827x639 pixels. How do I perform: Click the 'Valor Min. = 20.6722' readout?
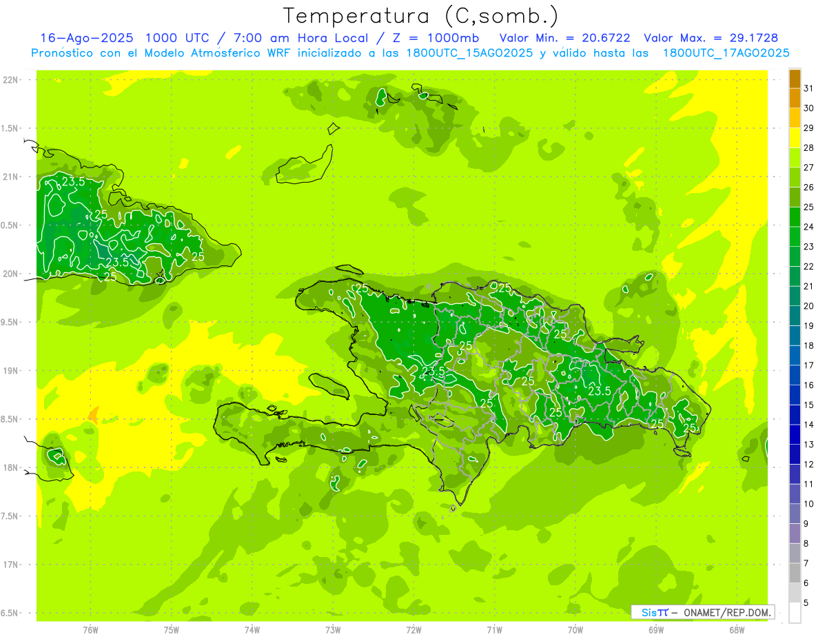[565, 38]
